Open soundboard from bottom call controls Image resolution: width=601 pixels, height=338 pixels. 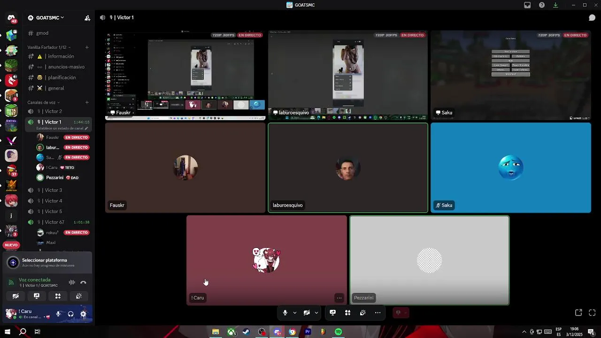click(363, 313)
